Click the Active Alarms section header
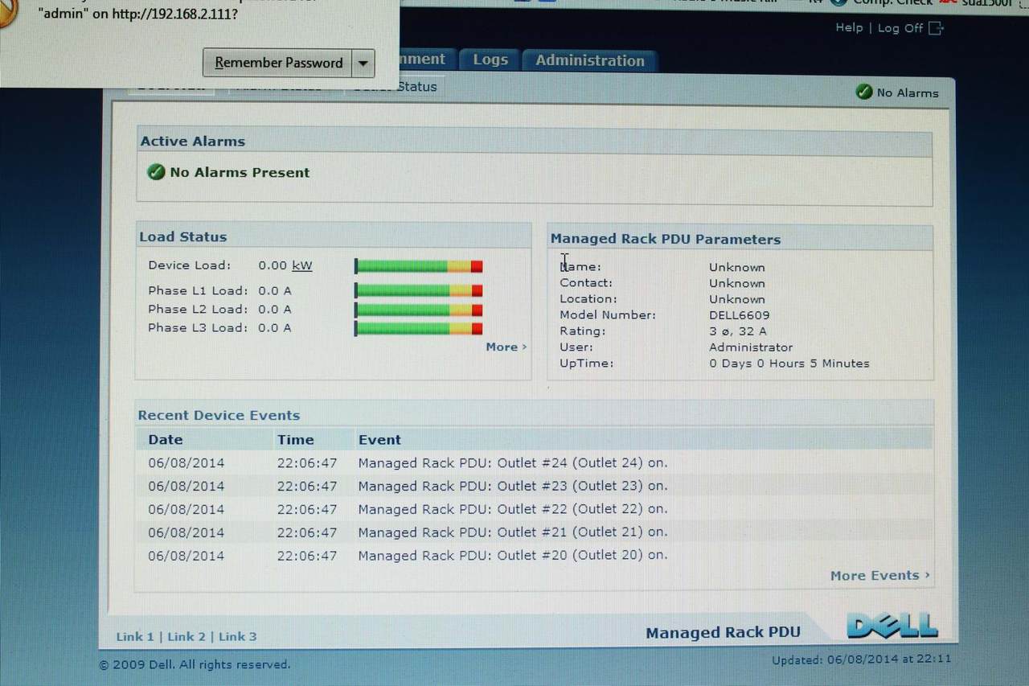The height and width of the screenshot is (686, 1029). click(193, 141)
